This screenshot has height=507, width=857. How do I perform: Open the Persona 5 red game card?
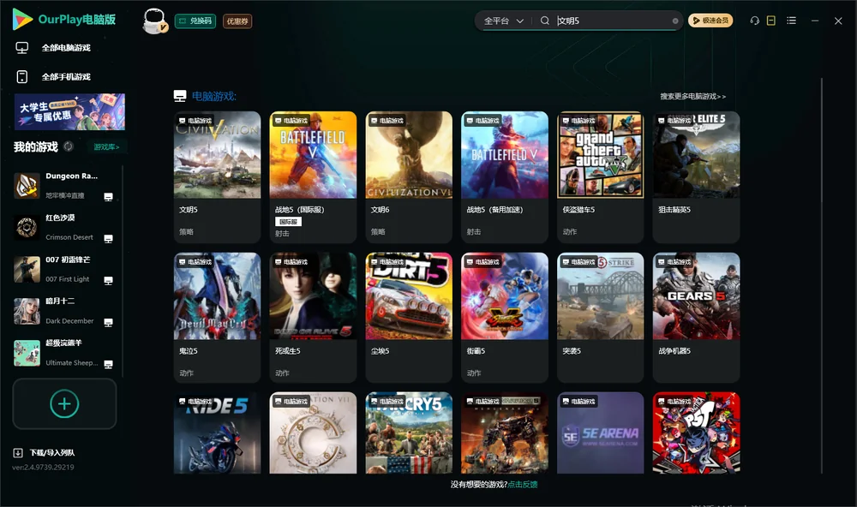[x=696, y=432]
